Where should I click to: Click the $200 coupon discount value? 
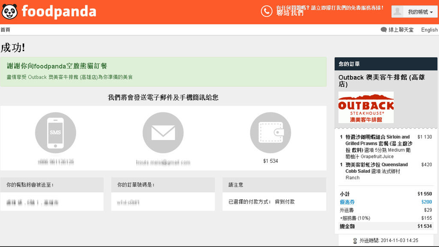tap(427, 202)
